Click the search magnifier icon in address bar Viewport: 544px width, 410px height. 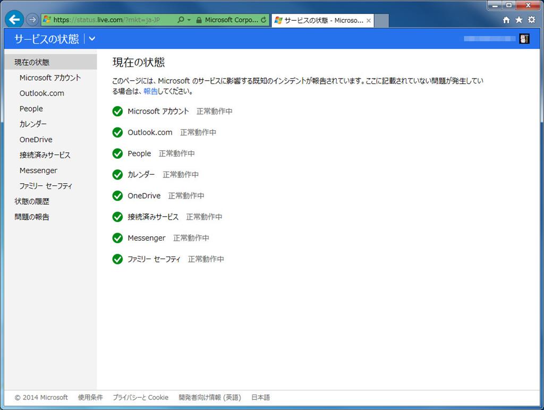tap(181, 20)
